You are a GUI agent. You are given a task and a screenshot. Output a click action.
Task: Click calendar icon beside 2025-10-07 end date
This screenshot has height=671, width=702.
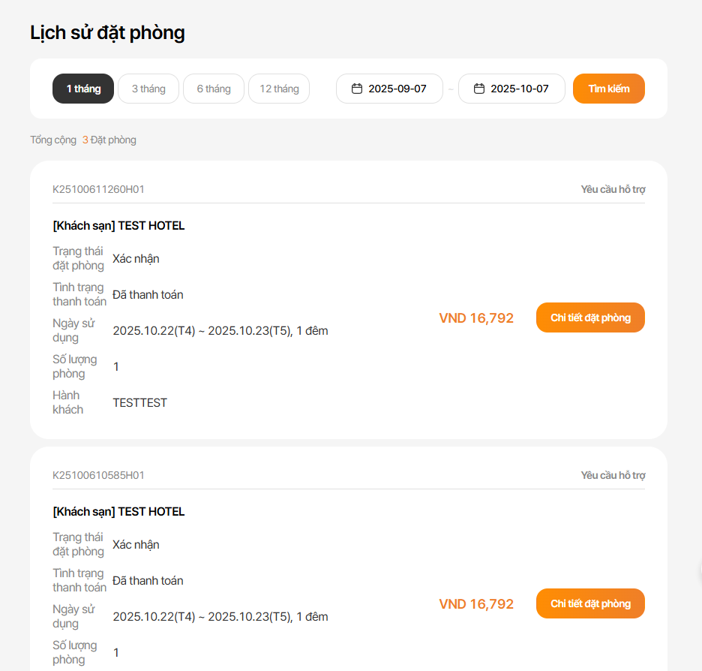click(x=479, y=89)
